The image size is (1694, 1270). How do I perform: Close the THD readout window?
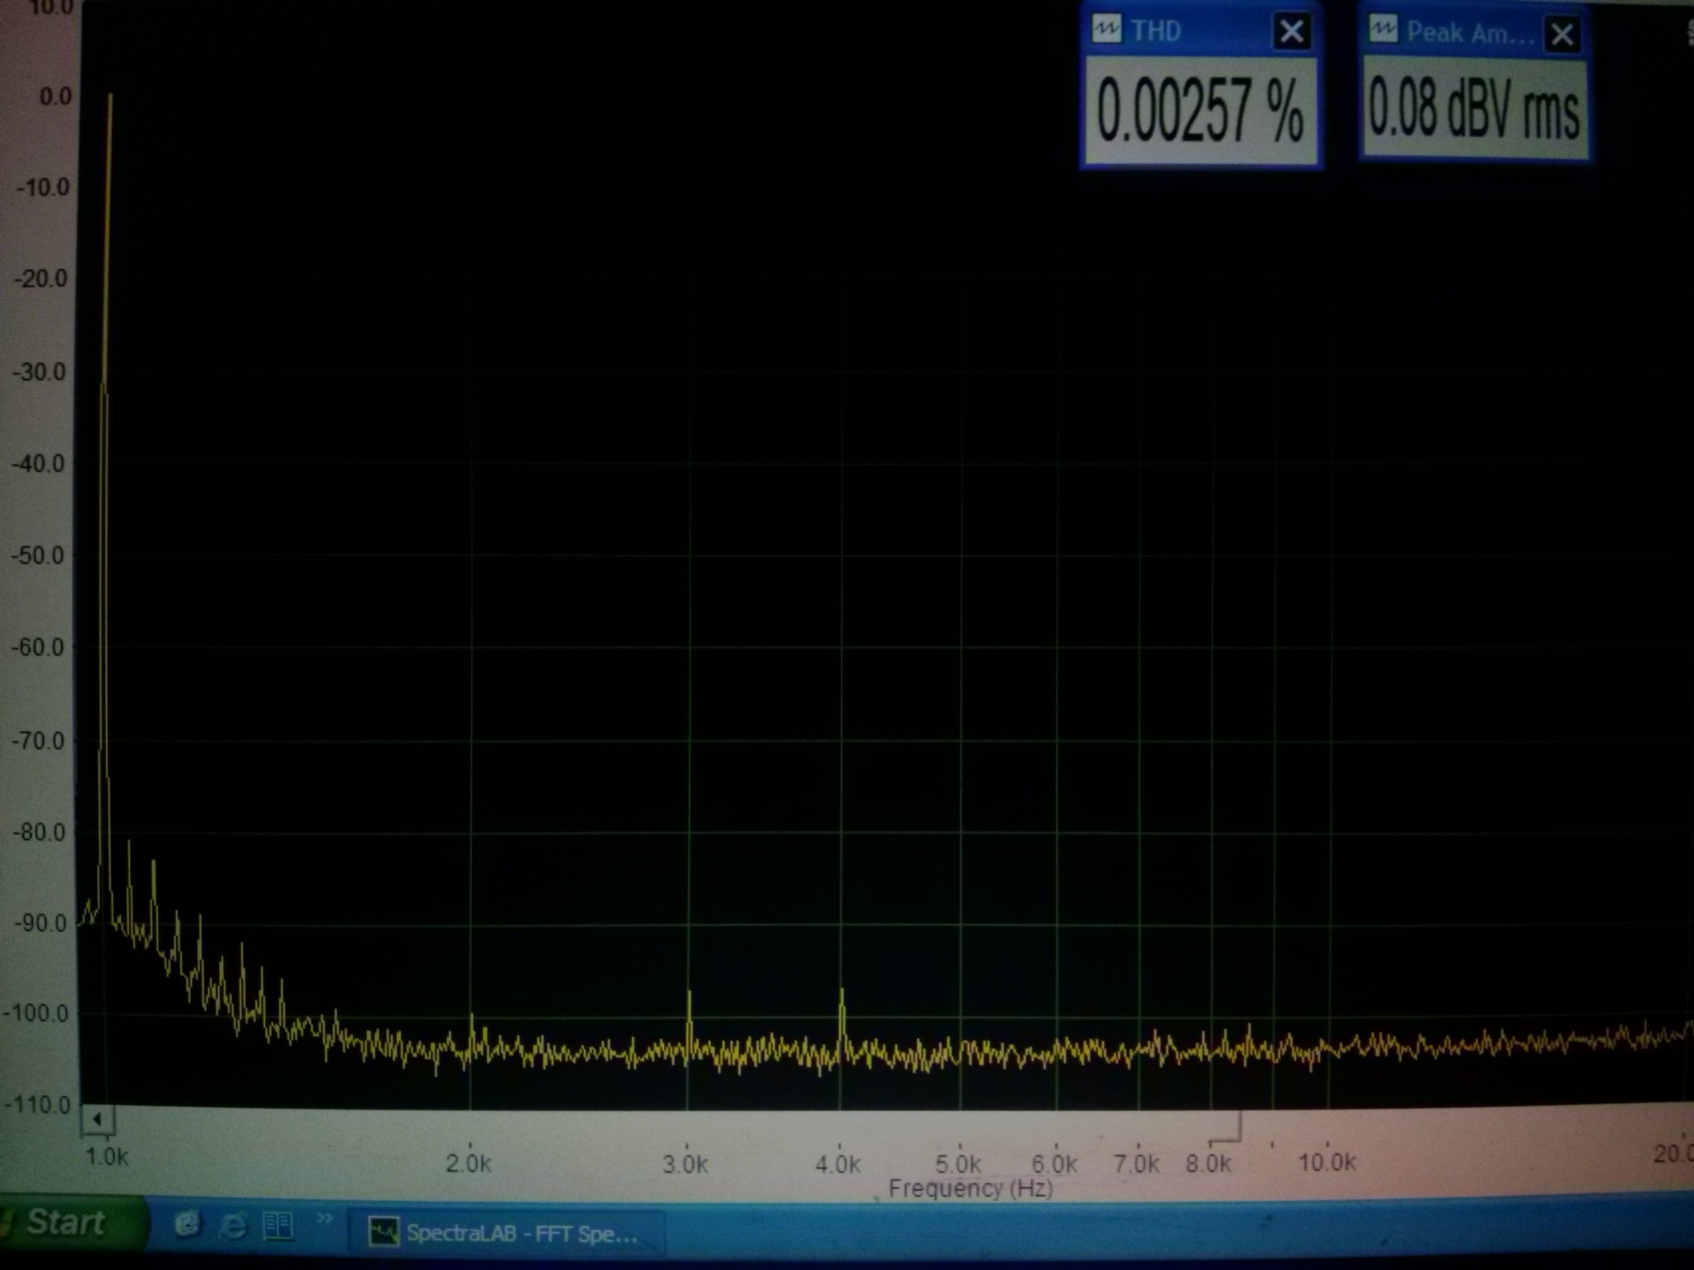[x=1292, y=32]
